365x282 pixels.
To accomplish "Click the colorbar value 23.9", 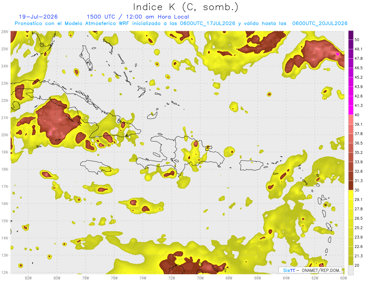I will pyautogui.click(x=358, y=237).
